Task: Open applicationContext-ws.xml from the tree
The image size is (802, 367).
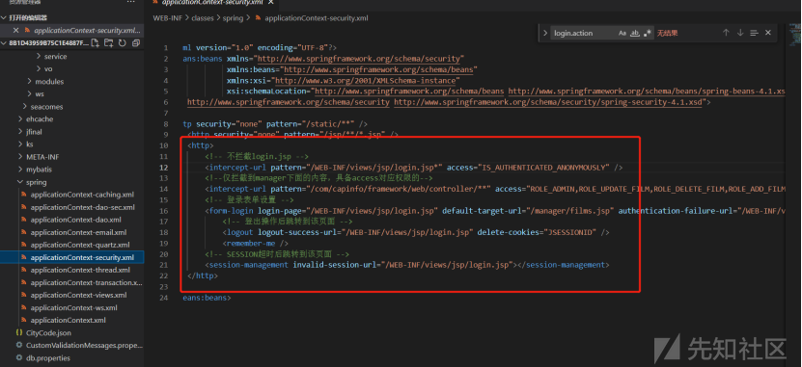Action: (x=73, y=308)
